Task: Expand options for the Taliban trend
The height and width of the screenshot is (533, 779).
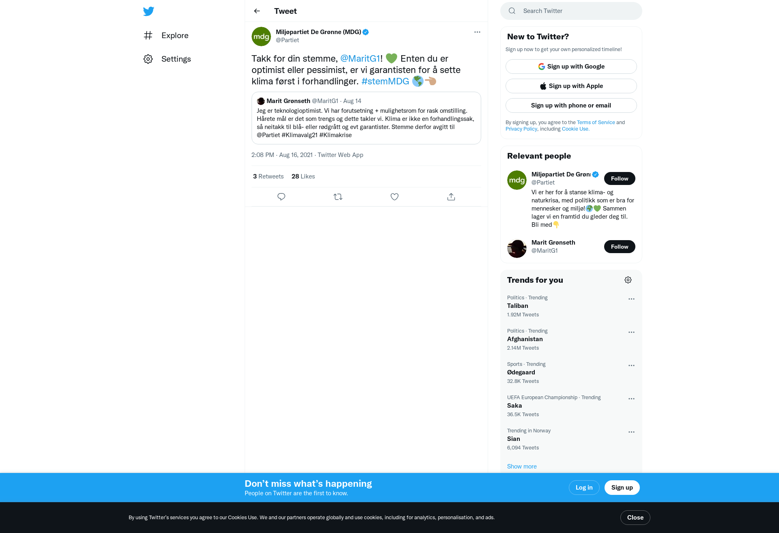Action: 631,299
